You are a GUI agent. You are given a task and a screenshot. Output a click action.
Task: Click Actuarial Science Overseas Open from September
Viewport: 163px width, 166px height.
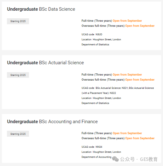(x=140, y=80)
